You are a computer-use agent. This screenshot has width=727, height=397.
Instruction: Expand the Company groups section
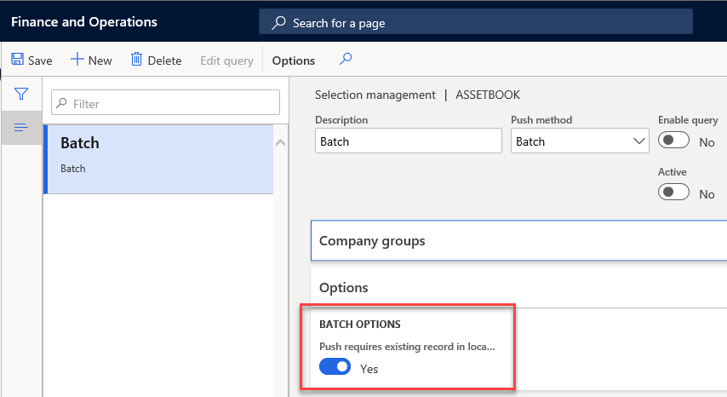click(x=518, y=241)
